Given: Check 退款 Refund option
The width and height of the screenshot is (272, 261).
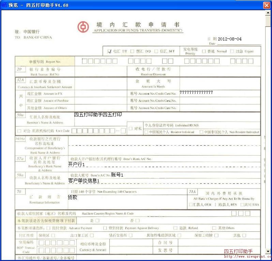Looking at the screenshot, I should 176,228.
